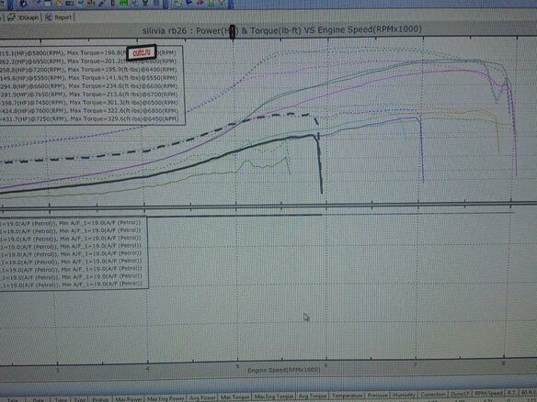Sort by the Max Power column header
This screenshot has height=402, width=537.
tap(129, 399)
